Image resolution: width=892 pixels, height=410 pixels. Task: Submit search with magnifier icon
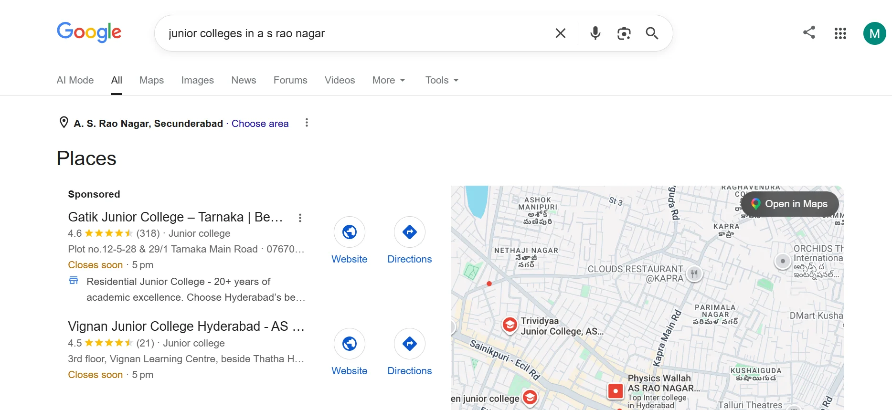coord(652,33)
